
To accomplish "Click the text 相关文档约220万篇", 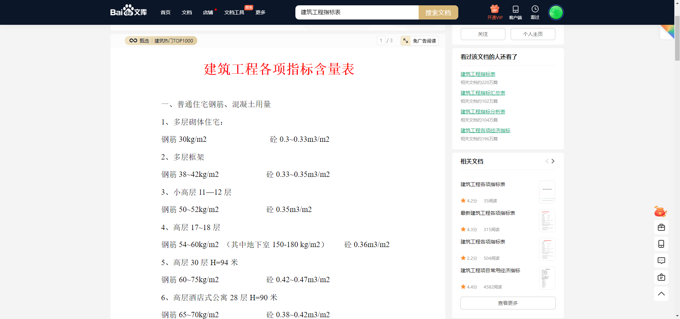I will coord(479,82).
